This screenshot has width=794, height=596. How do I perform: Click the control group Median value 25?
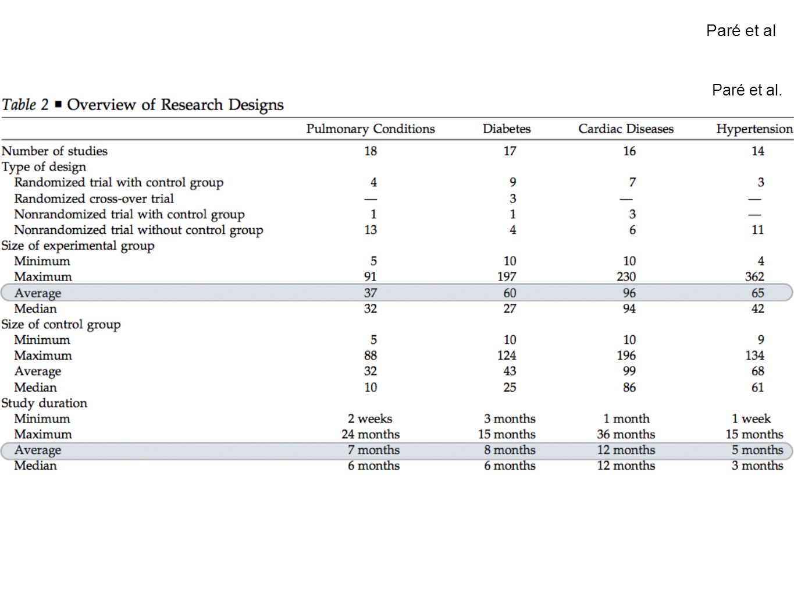pyautogui.click(x=510, y=387)
